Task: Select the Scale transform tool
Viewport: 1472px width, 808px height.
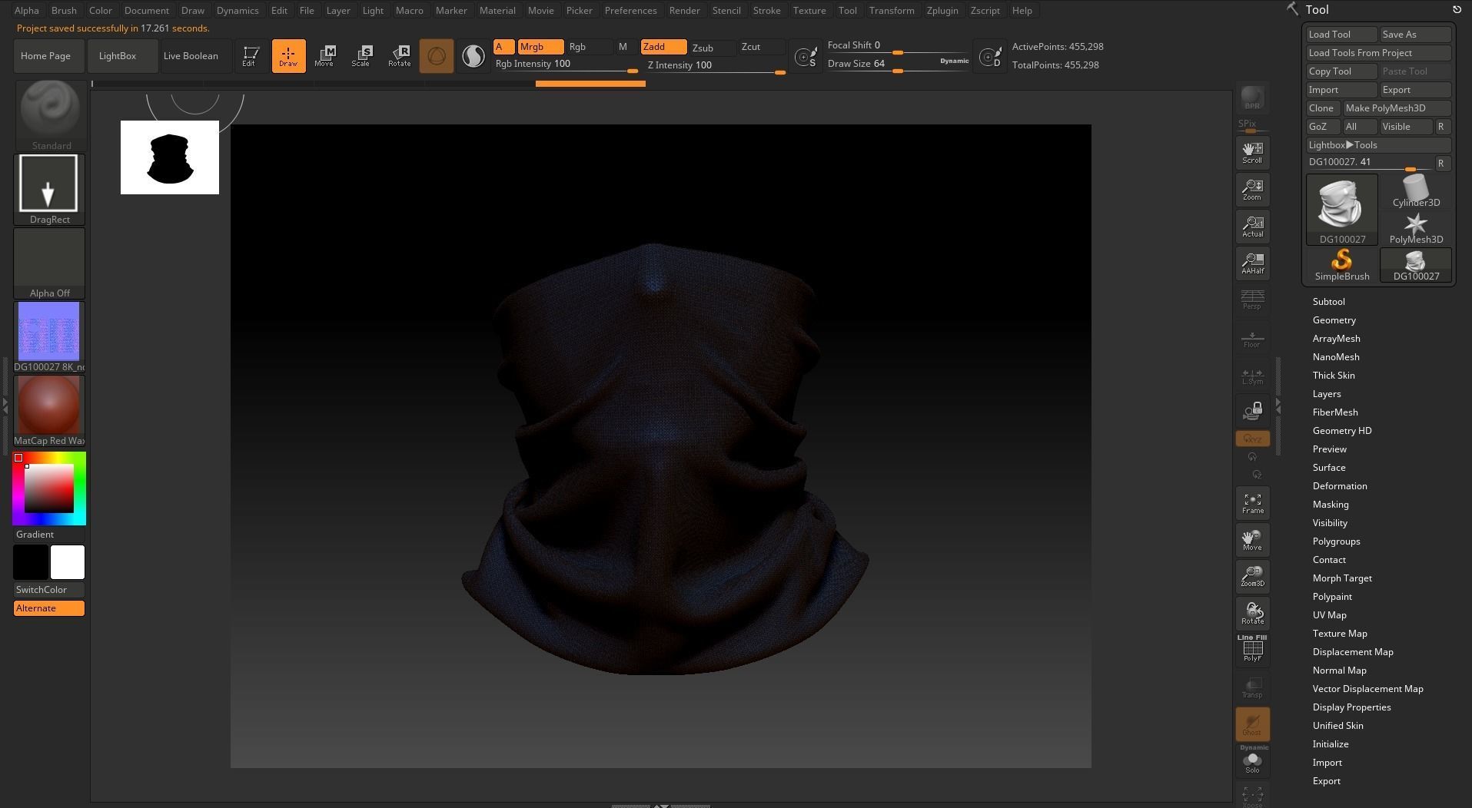Action: [361, 56]
